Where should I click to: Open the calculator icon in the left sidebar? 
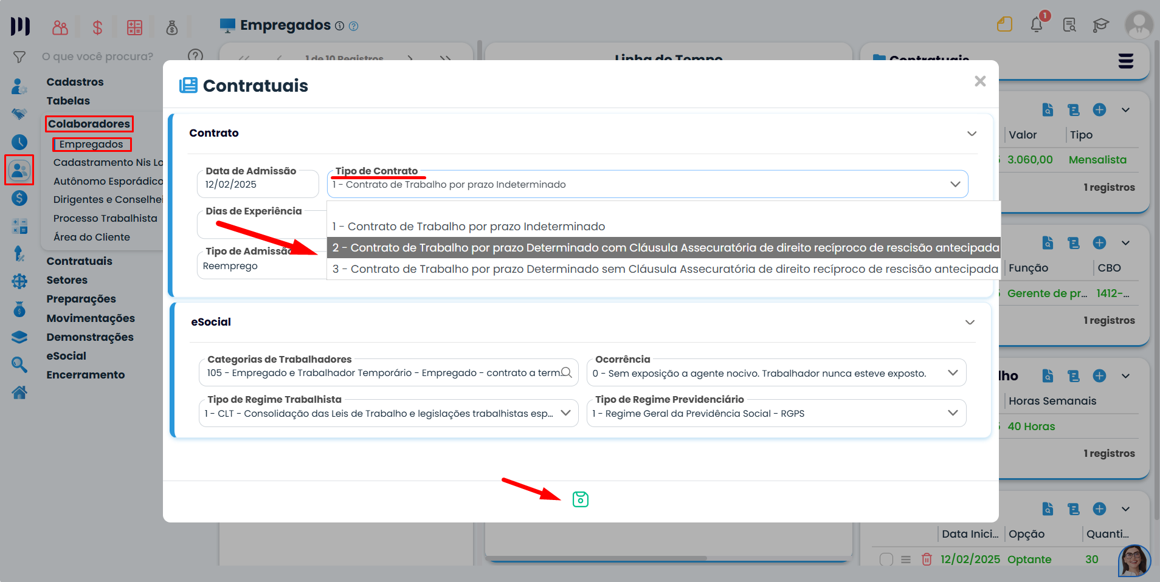19,226
